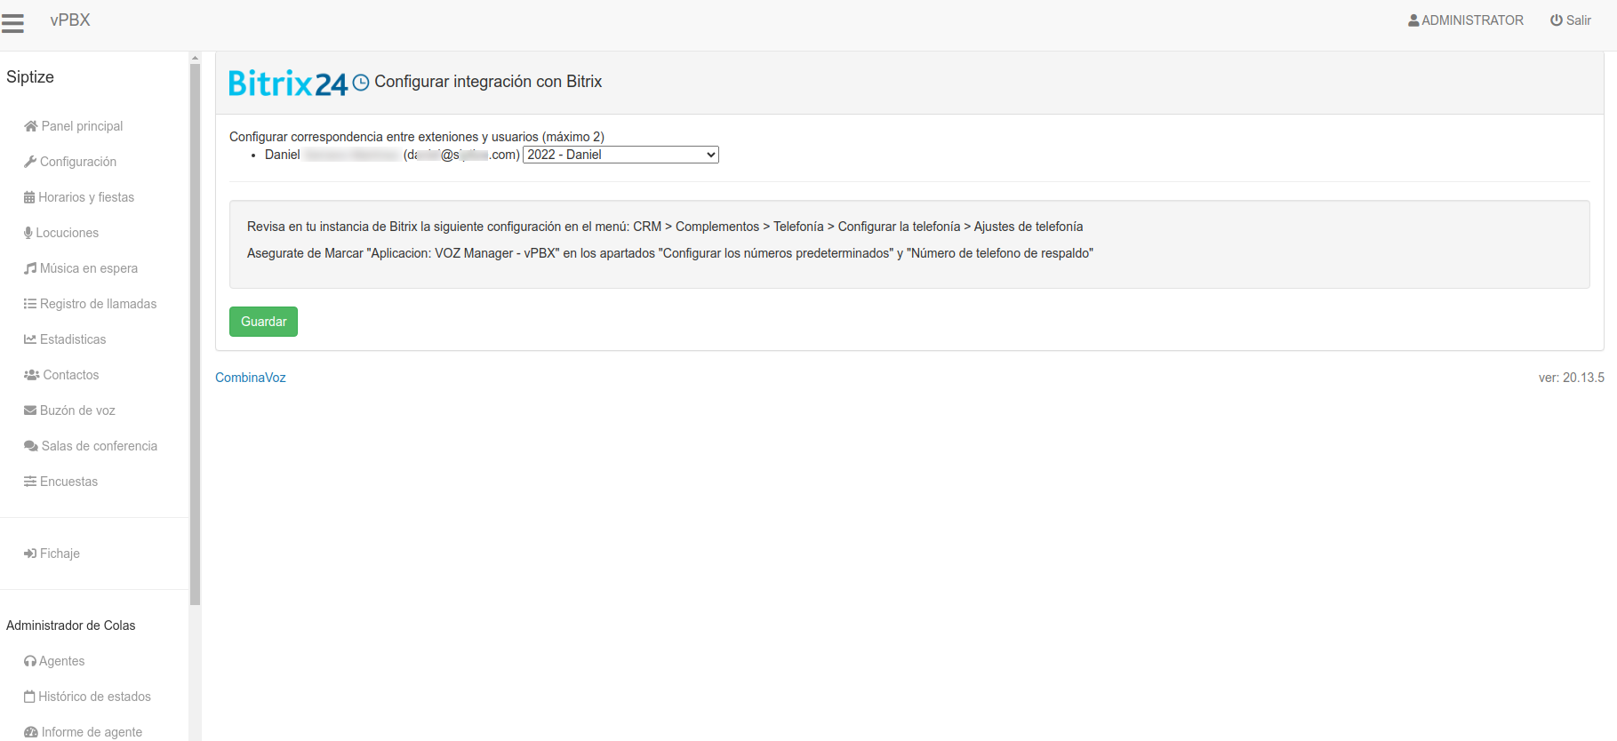This screenshot has width=1617, height=741.
Task: Click the Siptize heading in sidebar
Action: (x=30, y=77)
